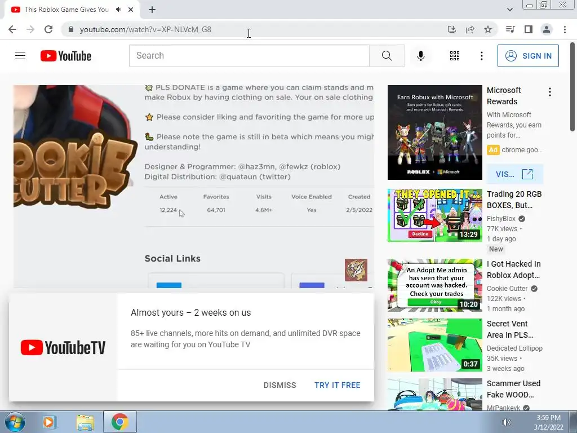Share this page using the share icon
577x433 pixels.
470,29
